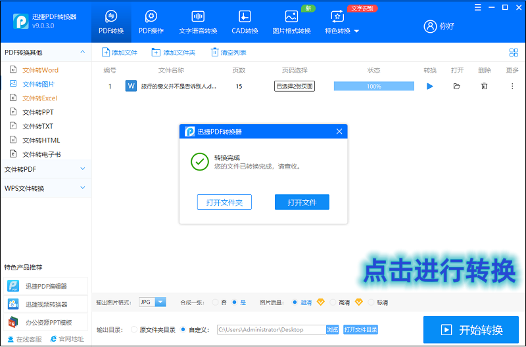Select 文件转电子书 in sidebar
Screen dimensions: 526x347
click(41, 154)
